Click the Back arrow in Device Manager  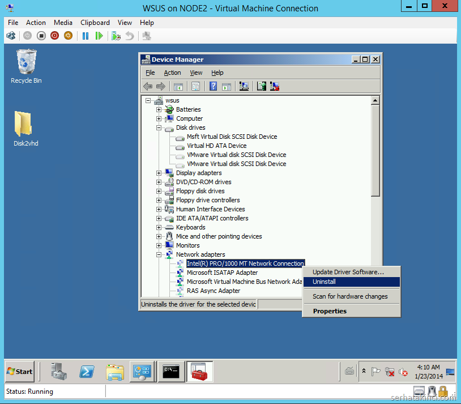pos(148,87)
